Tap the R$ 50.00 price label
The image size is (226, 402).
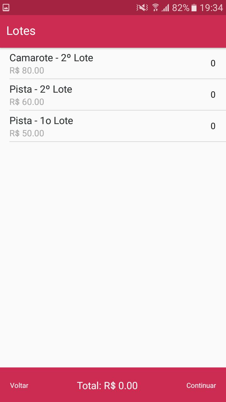point(27,133)
